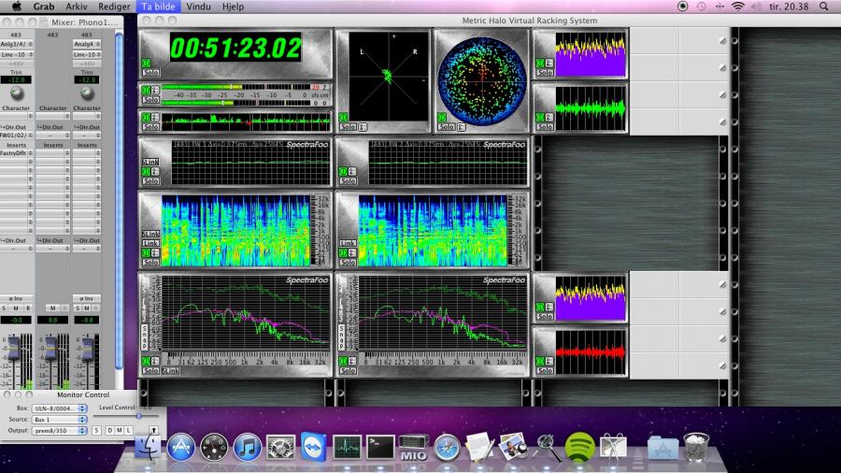Solo the level history strip module
Screen dimensions: 841x473
(150, 126)
